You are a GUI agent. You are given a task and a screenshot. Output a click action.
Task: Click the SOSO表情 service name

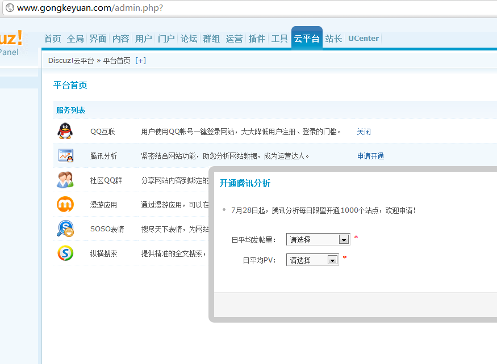[x=107, y=229]
